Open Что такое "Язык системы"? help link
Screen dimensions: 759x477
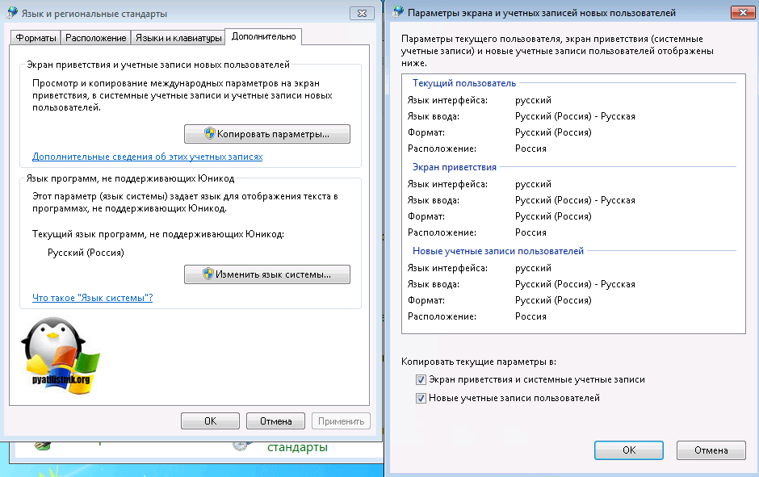(92, 298)
